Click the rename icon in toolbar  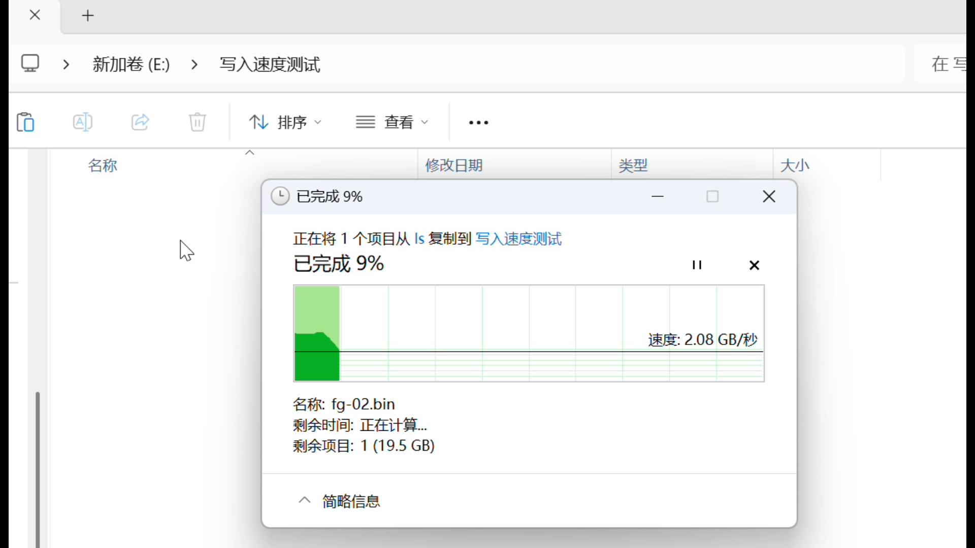pos(82,122)
